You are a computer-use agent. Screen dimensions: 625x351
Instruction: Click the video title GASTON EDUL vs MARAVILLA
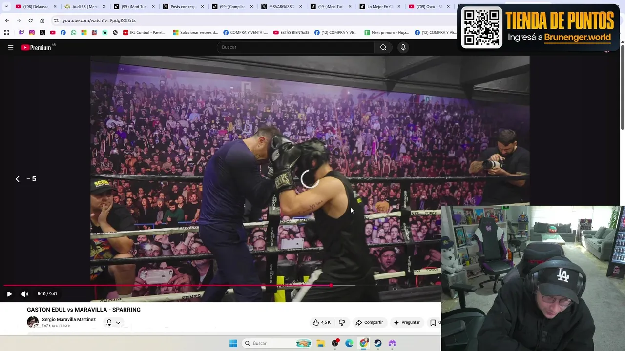(x=83, y=310)
